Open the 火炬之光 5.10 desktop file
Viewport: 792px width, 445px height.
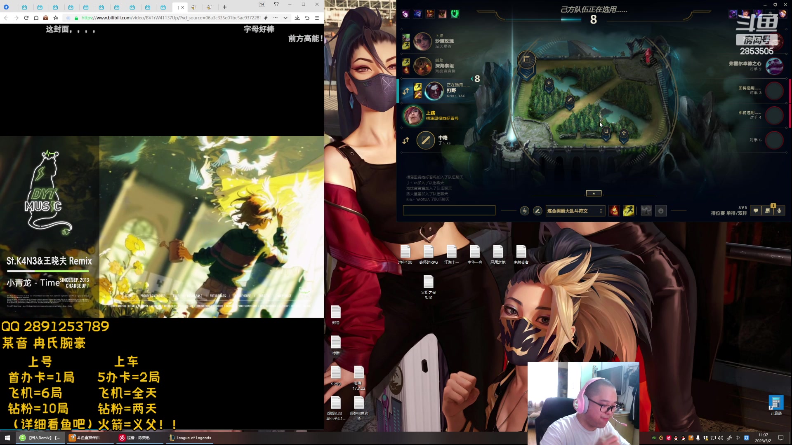click(429, 287)
